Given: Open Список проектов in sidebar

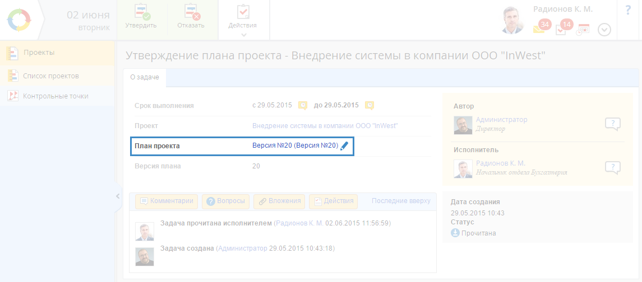Looking at the screenshot, I should pyautogui.click(x=50, y=76).
